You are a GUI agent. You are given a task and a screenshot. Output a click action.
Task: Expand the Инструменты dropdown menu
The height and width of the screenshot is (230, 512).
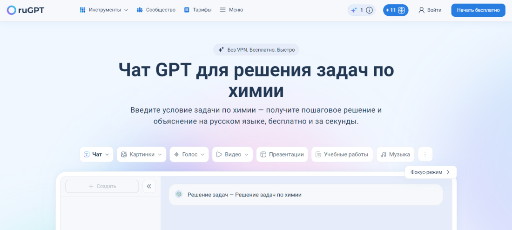(x=104, y=10)
